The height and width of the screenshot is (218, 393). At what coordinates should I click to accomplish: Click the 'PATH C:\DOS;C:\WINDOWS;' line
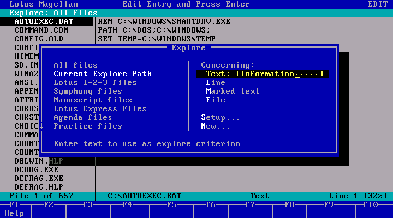click(x=154, y=31)
